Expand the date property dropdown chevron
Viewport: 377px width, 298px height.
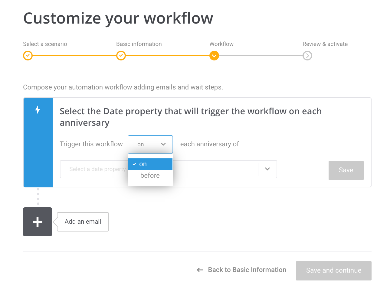tap(267, 169)
